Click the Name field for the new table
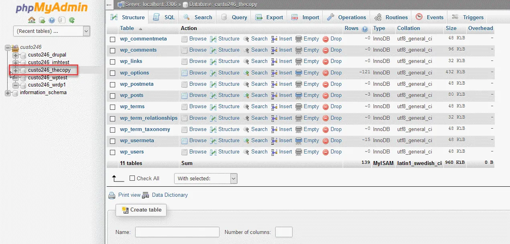510x244 pixels. point(177,232)
